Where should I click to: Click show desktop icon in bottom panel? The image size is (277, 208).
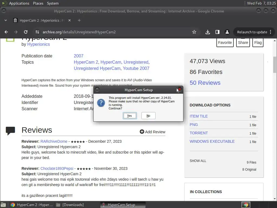pos(3,205)
